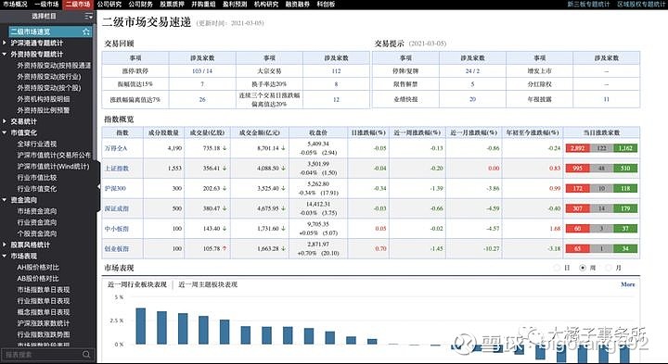Click down arrow beside 深证成指 volume 380.47

click(x=225, y=208)
